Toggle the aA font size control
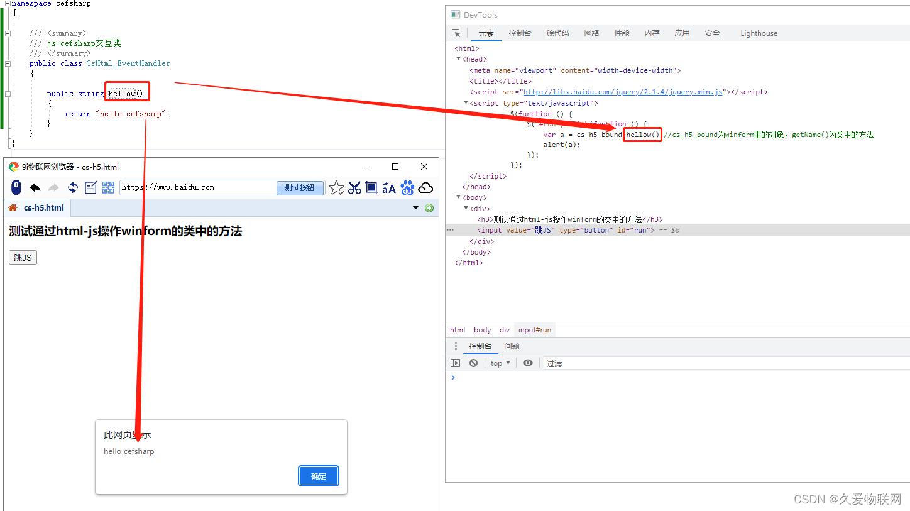 click(x=388, y=187)
